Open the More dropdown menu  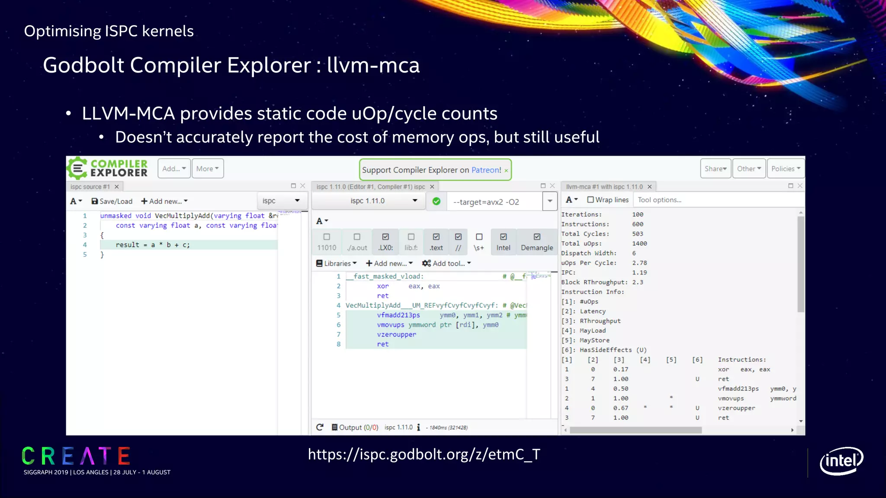[208, 169]
